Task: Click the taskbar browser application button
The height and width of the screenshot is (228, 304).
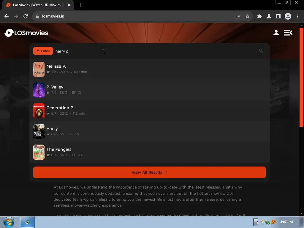Action: [x=27, y=222]
